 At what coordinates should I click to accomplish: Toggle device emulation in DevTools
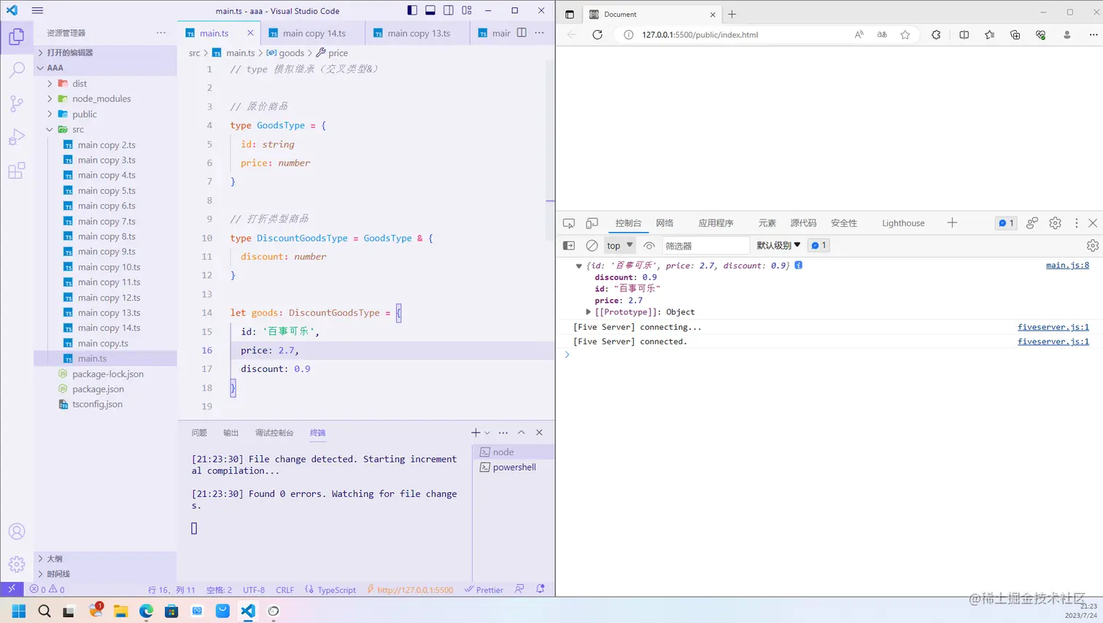tap(592, 223)
